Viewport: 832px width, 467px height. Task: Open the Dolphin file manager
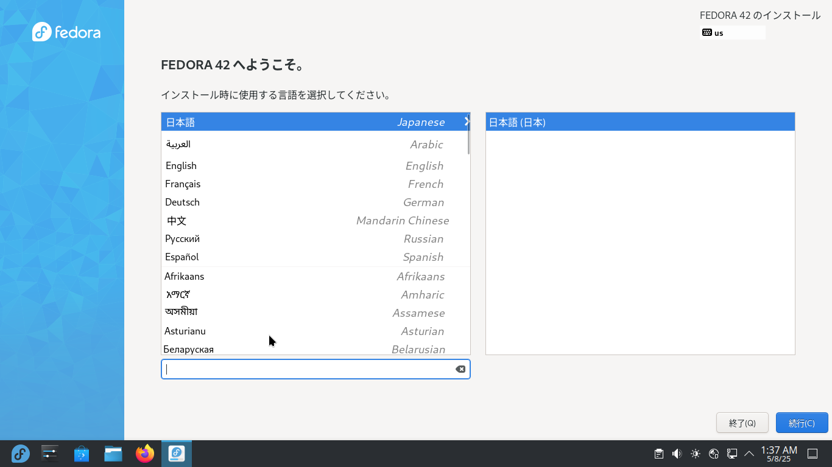[x=113, y=454]
